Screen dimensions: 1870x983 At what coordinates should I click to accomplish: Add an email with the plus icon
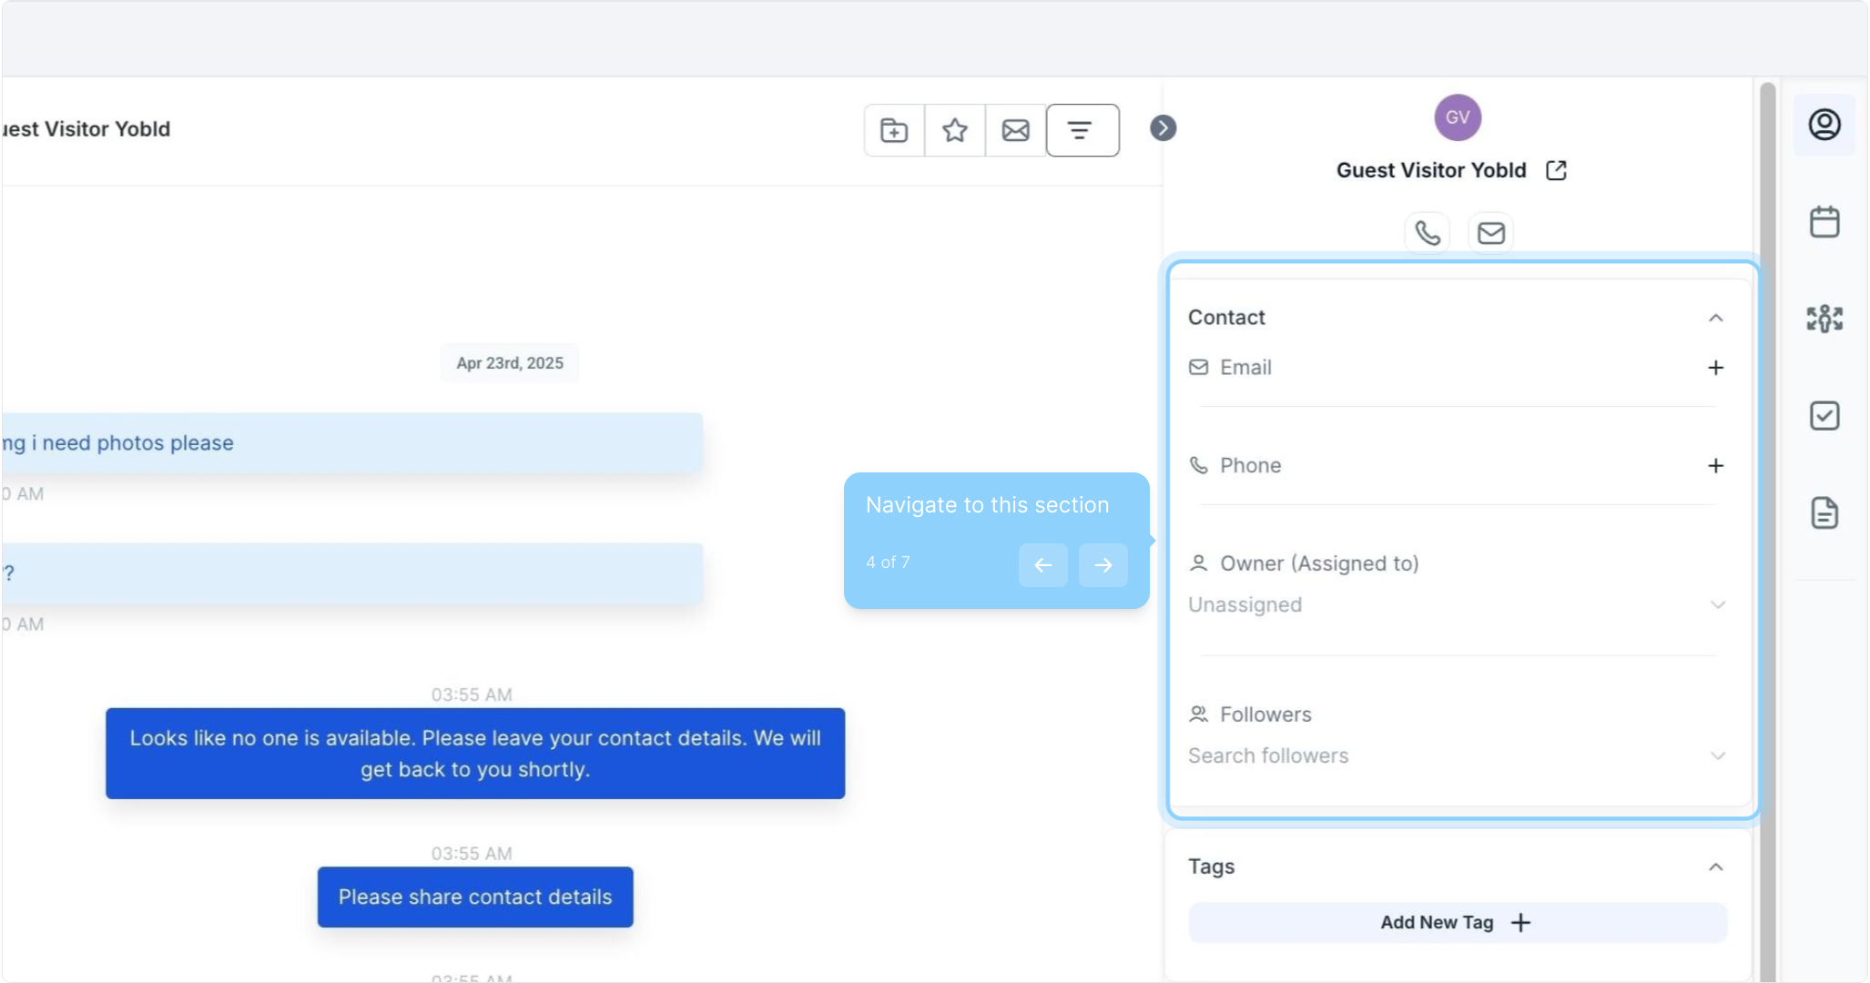pos(1715,368)
